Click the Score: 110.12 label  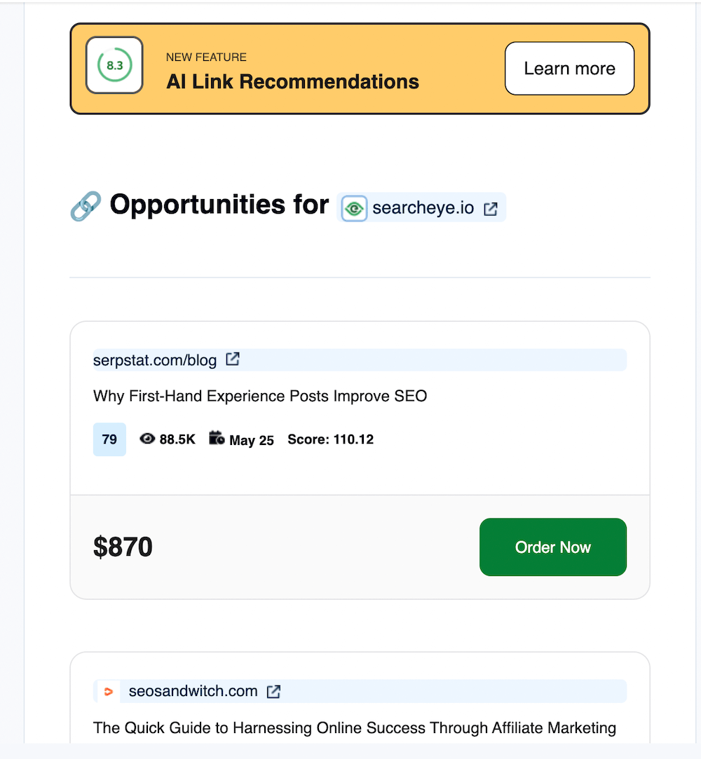330,440
